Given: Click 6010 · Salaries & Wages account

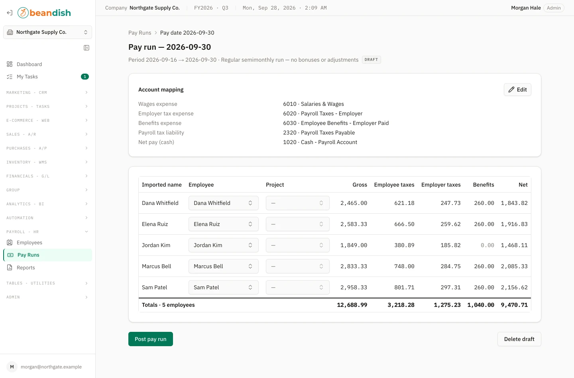Looking at the screenshot, I should point(313,104).
